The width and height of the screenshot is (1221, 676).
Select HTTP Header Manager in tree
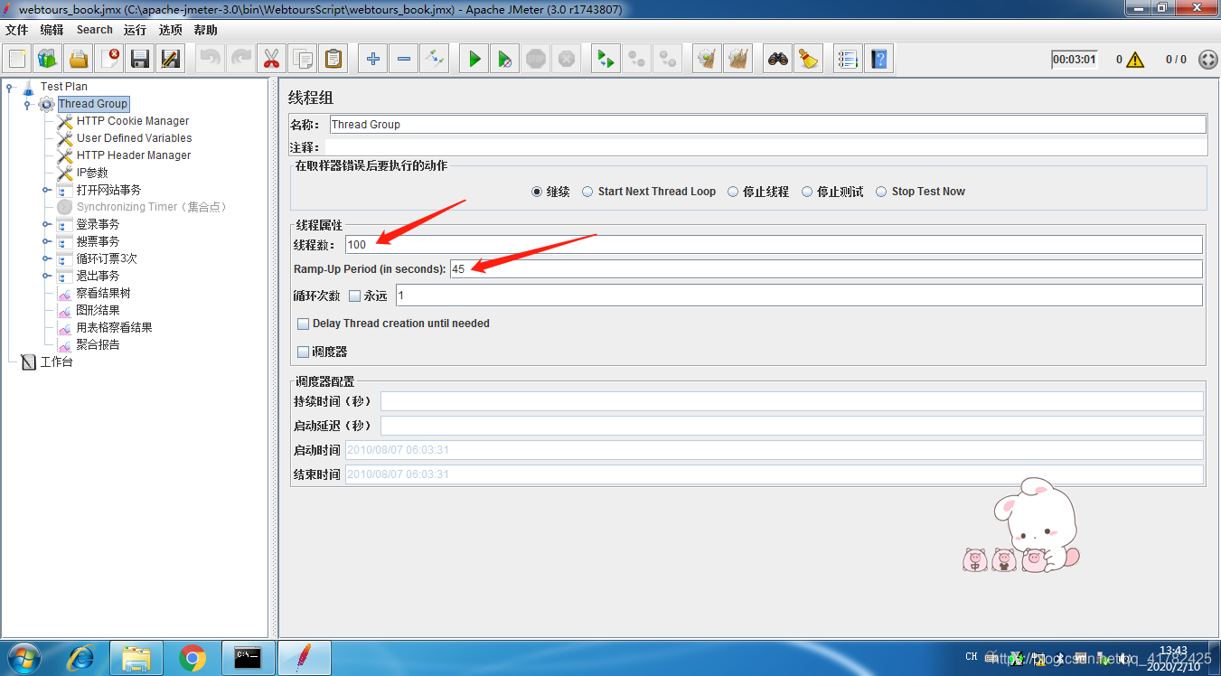(x=134, y=155)
